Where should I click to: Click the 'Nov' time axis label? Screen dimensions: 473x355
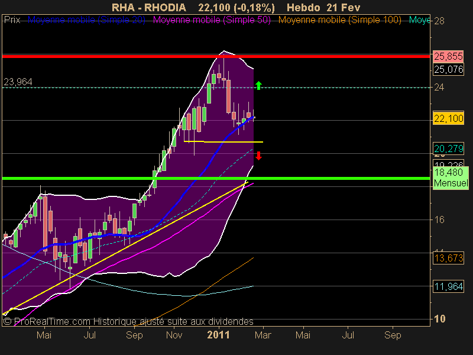[x=174, y=335]
